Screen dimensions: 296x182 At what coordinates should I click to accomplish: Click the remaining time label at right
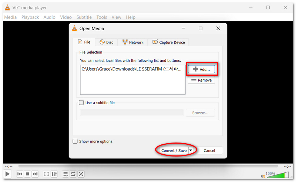point(287,166)
